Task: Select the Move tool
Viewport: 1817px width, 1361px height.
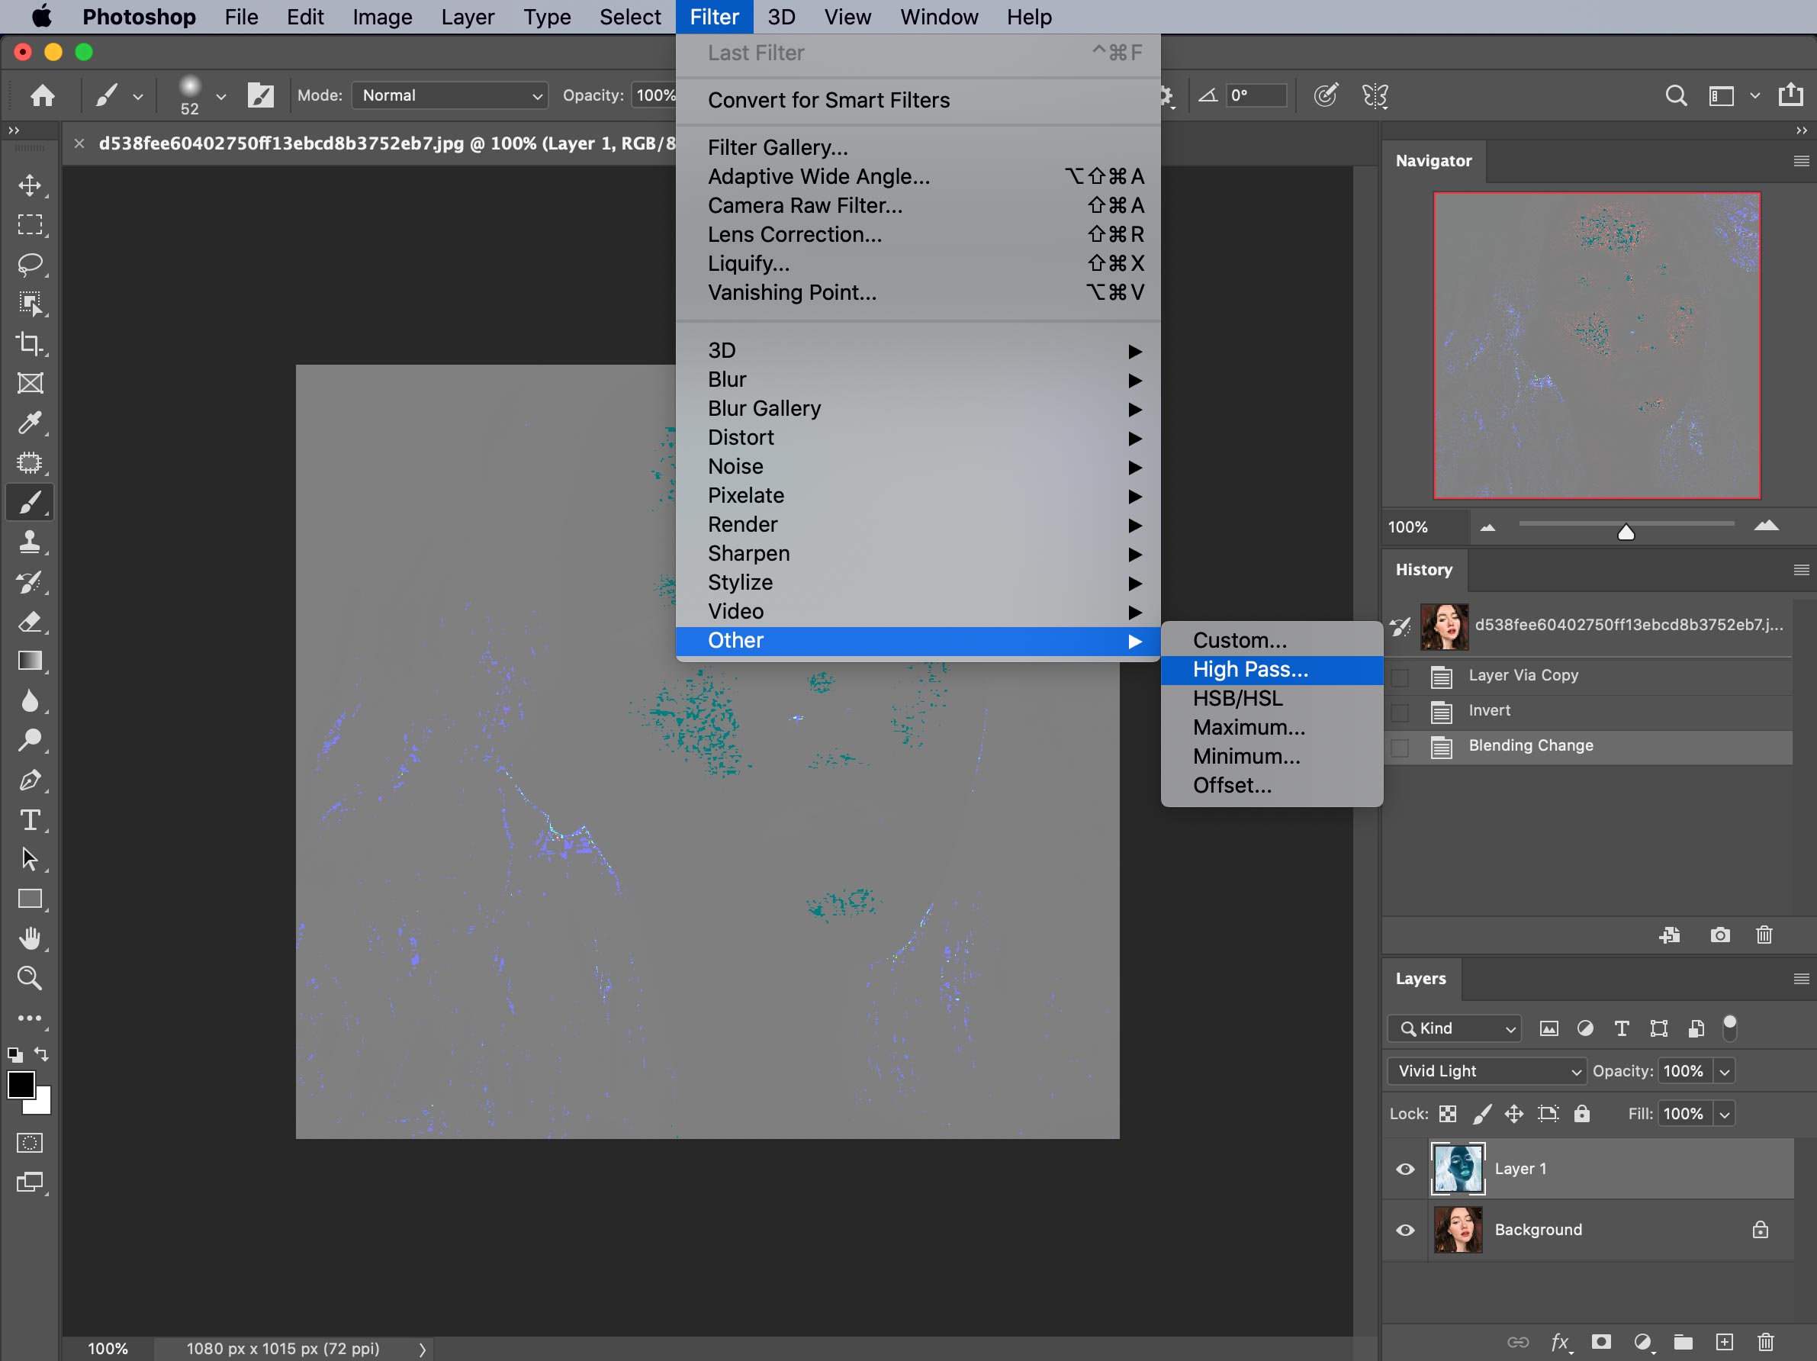Action: [x=31, y=185]
